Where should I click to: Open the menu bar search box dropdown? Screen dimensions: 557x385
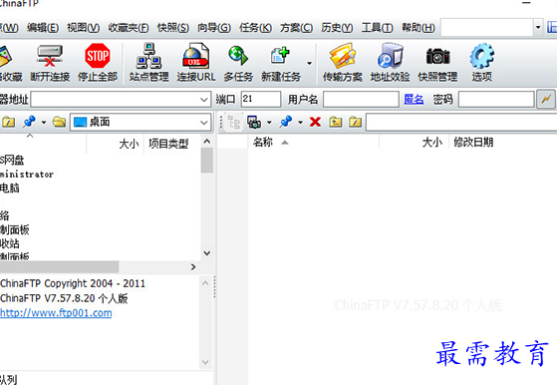click(x=538, y=27)
